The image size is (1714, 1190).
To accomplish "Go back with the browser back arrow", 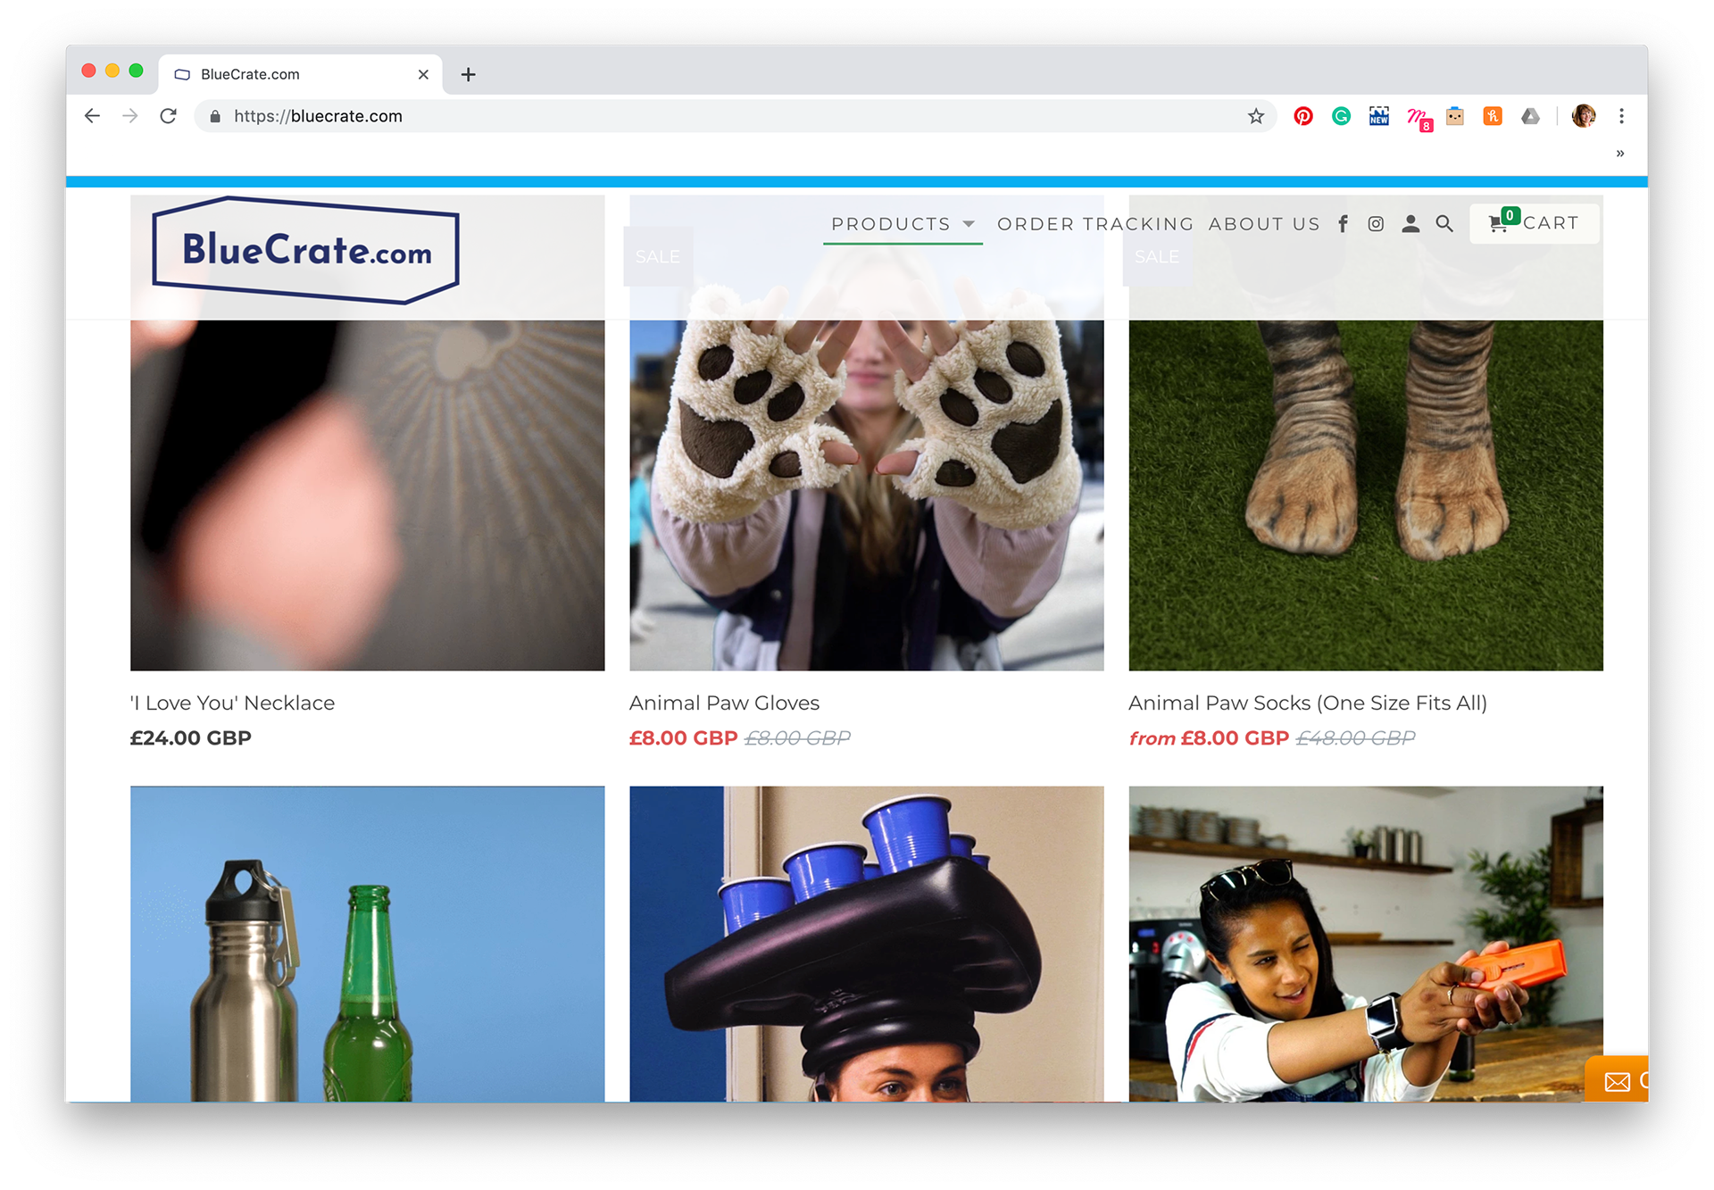I will coord(92,116).
